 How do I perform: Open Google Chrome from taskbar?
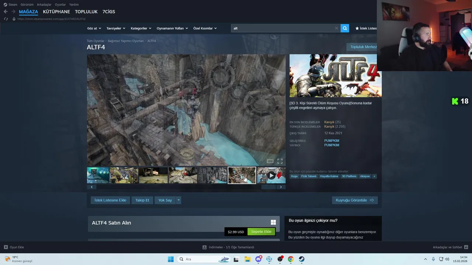point(291,259)
